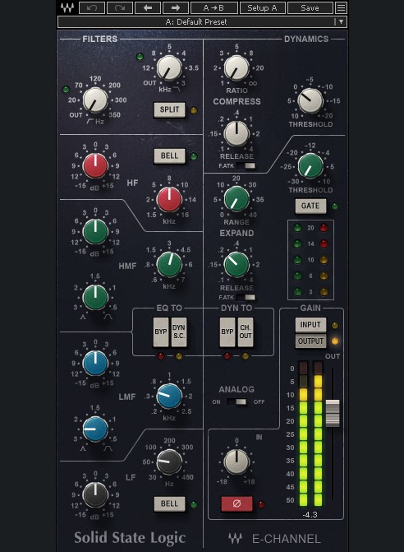
Task: Click the yellow LED next to SPLIT
Action: coord(194,110)
